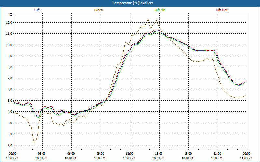Click the 5,0 y-axis value
Image resolution: width=260 pixels, height=162 pixels.
click(10, 100)
